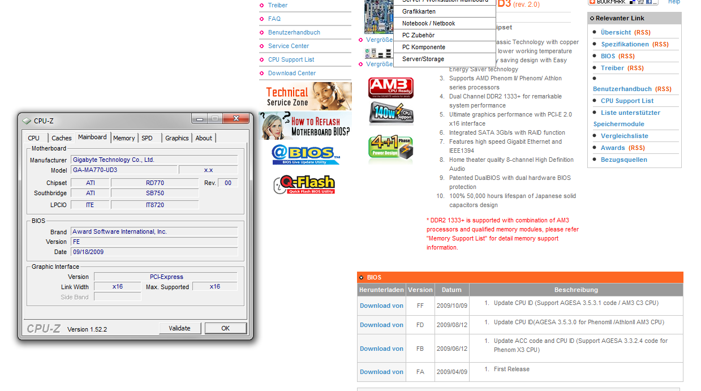Open the 4+1 Phase Power Design badge
This screenshot has width=701, height=391.
(x=391, y=147)
